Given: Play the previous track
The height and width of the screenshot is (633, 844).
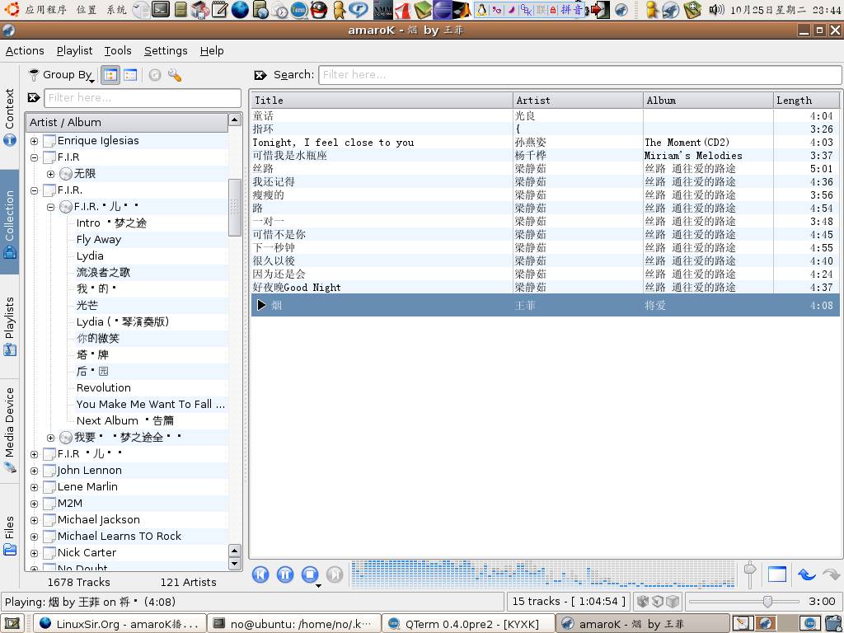Looking at the screenshot, I should pyautogui.click(x=260, y=574).
